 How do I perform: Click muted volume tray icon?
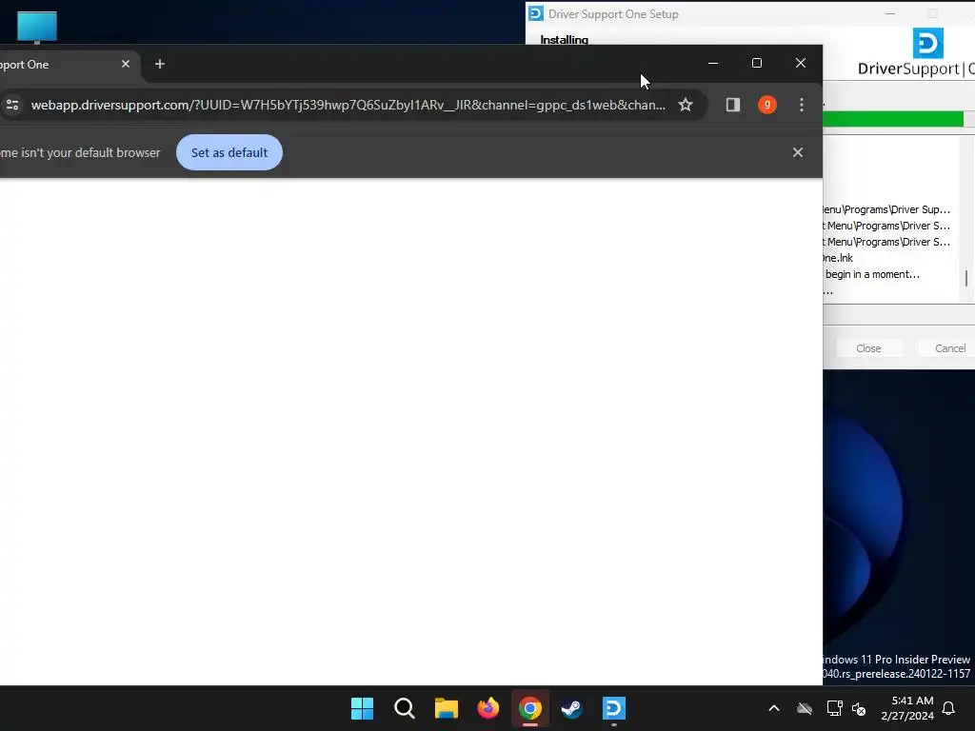pyautogui.click(x=860, y=708)
